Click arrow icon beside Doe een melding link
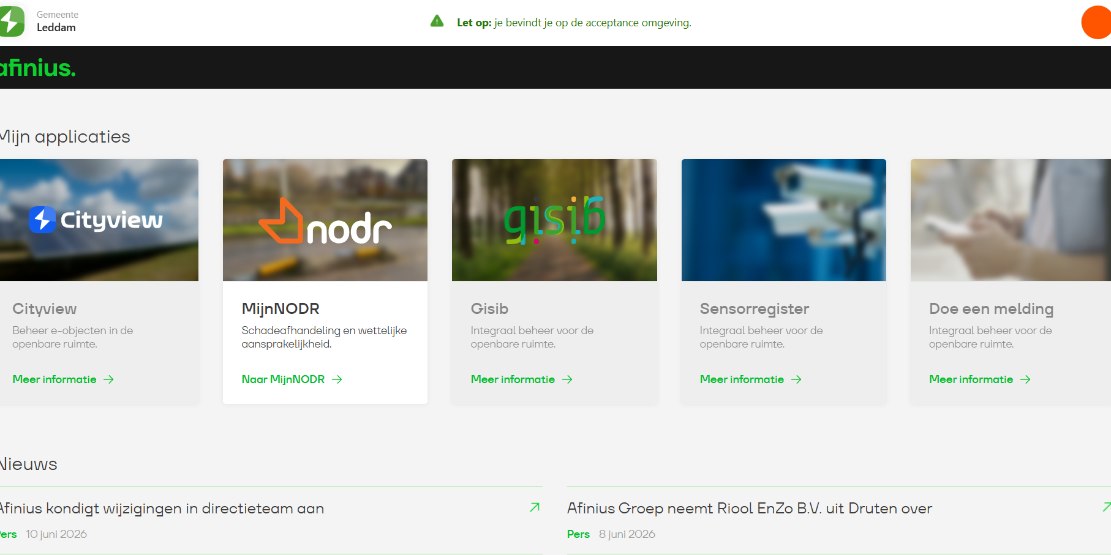 coord(1025,379)
